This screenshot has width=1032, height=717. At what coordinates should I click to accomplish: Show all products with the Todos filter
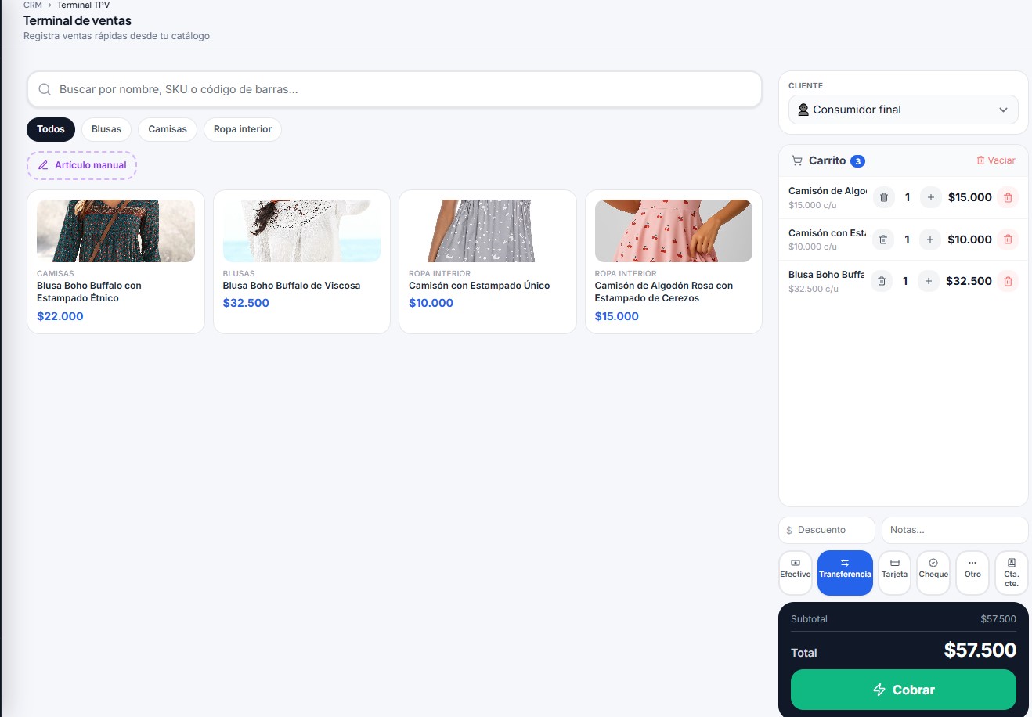click(51, 129)
